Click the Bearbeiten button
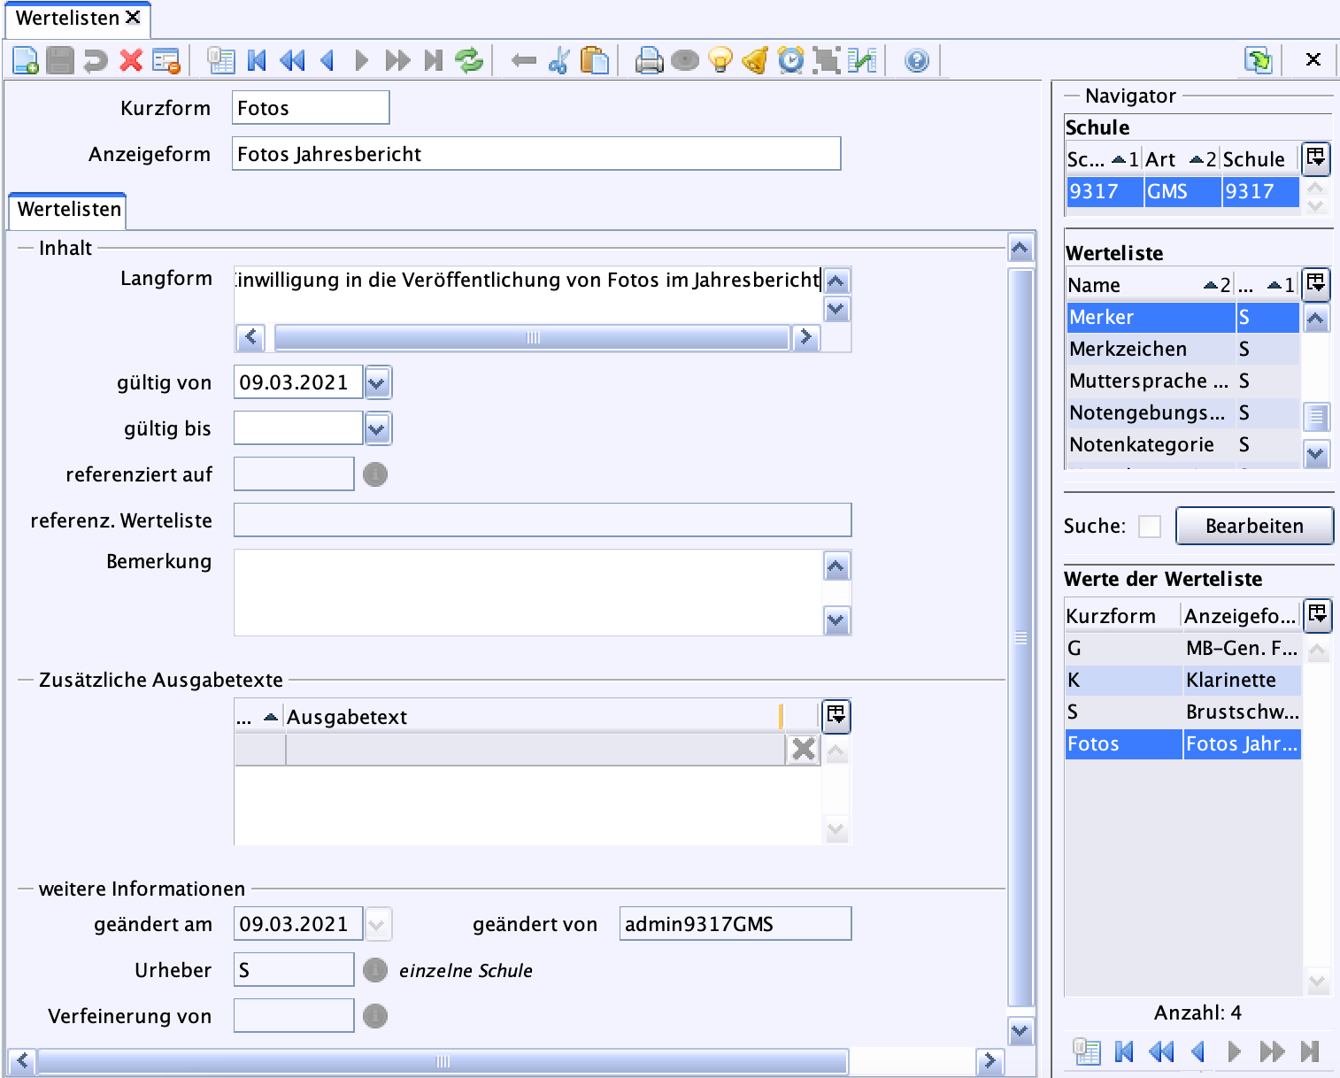The image size is (1340, 1078). [1254, 526]
